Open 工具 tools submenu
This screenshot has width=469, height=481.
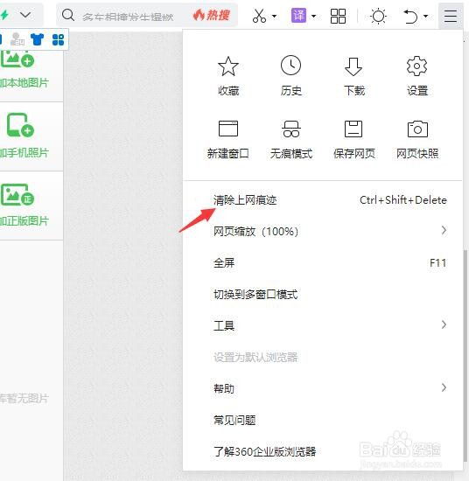point(323,325)
